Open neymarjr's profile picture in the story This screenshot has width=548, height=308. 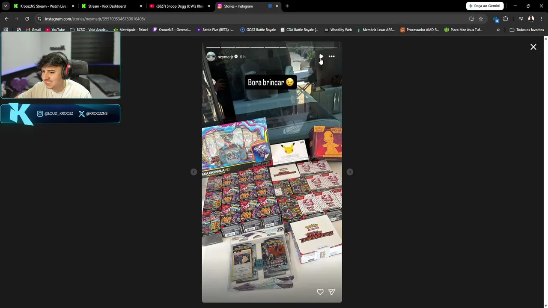[211, 57]
